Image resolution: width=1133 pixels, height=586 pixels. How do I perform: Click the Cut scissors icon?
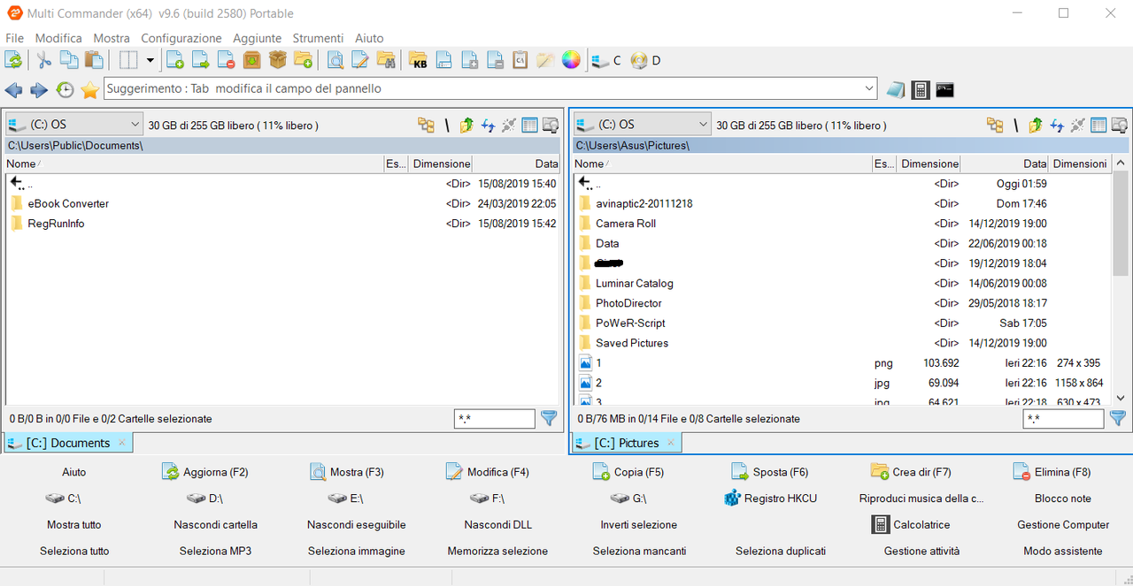(x=43, y=60)
